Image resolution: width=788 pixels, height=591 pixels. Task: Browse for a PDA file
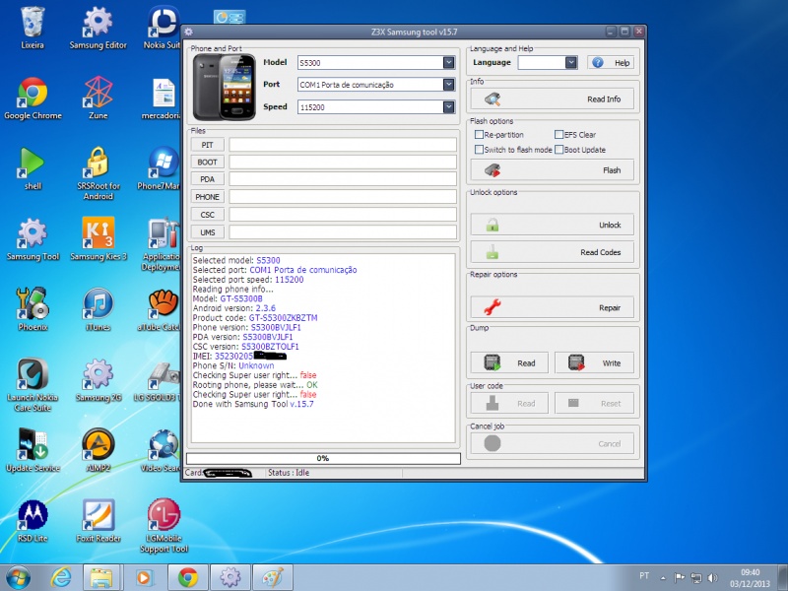(208, 179)
